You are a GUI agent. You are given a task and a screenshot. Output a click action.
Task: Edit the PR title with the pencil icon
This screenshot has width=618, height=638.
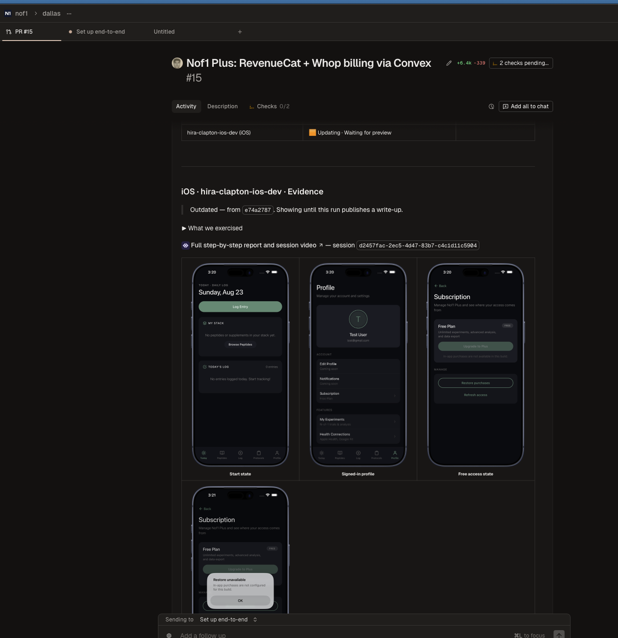[449, 63]
